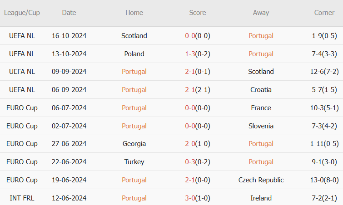This screenshot has height=205, width=343.
Task: Open Poland team link
Action: coord(134,54)
